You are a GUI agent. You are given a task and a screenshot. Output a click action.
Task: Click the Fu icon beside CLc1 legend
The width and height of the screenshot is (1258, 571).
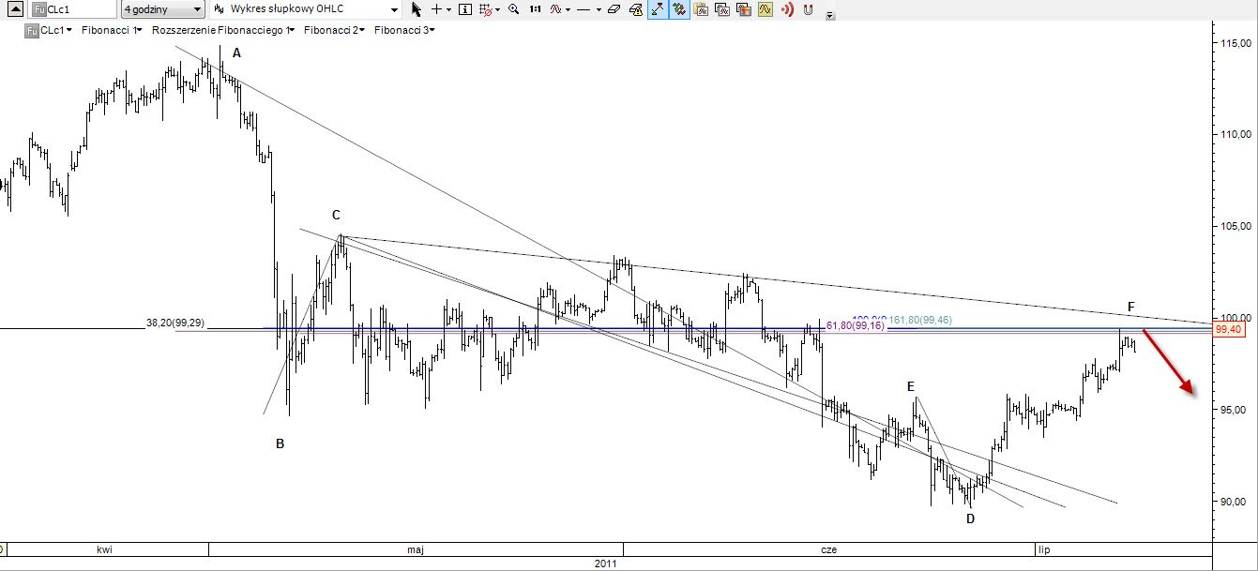32,30
